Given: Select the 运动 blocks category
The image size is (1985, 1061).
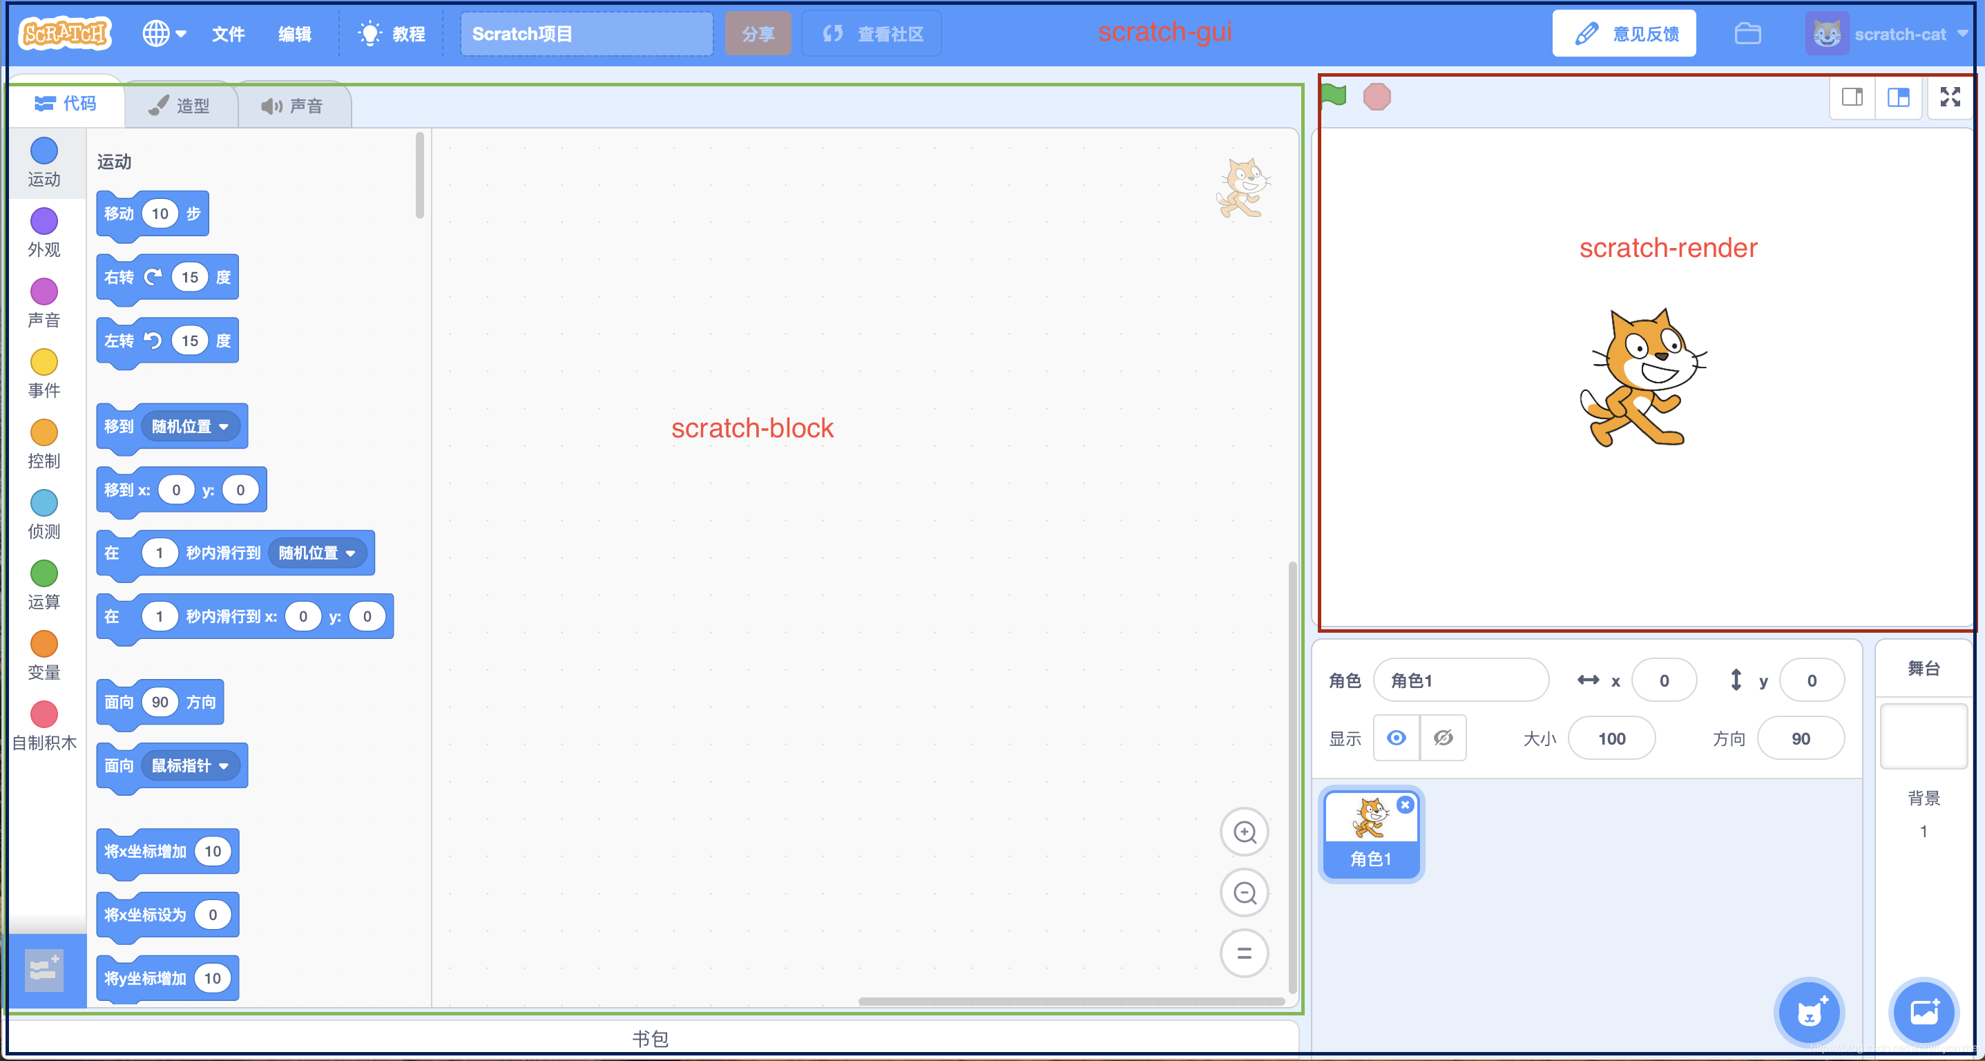Looking at the screenshot, I should click(44, 163).
